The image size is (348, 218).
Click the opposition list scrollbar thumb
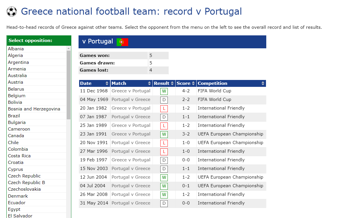[68, 85]
